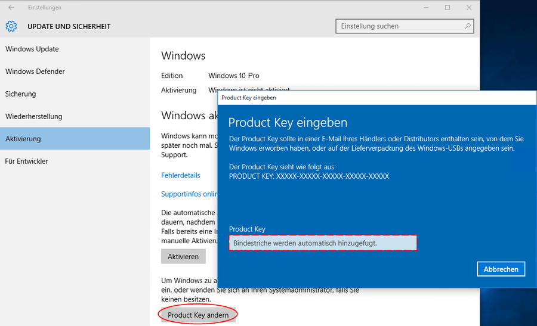Viewport: 537px width, 326px height.
Task: Click the Edition label
Action: click(x=172, y=76)
